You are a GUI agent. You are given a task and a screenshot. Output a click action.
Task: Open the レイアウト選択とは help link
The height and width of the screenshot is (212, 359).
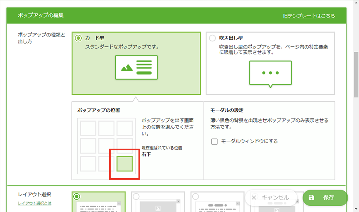tap(34, 203)
